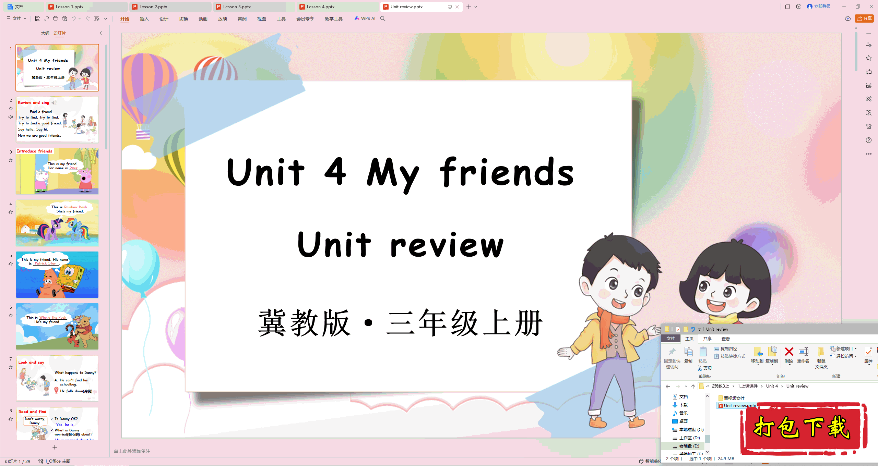Click the animation star icon beside slide 3
Screen dimensions: 878x466
click(11, 160)
